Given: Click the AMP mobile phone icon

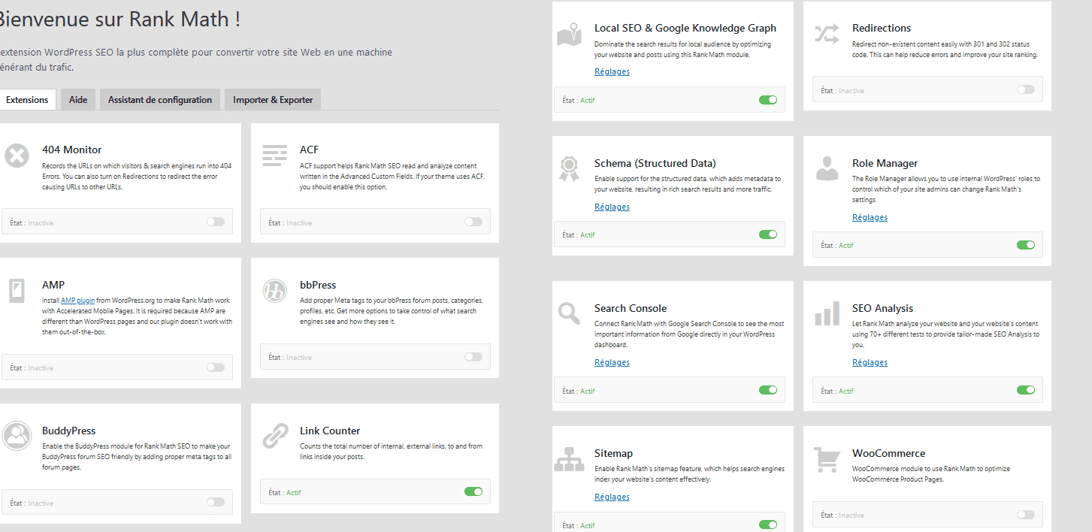Looking at the screenshot, I should [17, 291].
